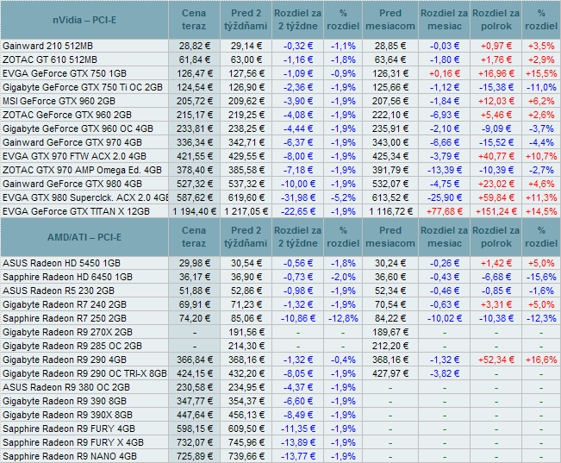Select Sapphire Radeon HD 6450 1GB name
This screenshot has height=463, width=561.
point(67,277)
